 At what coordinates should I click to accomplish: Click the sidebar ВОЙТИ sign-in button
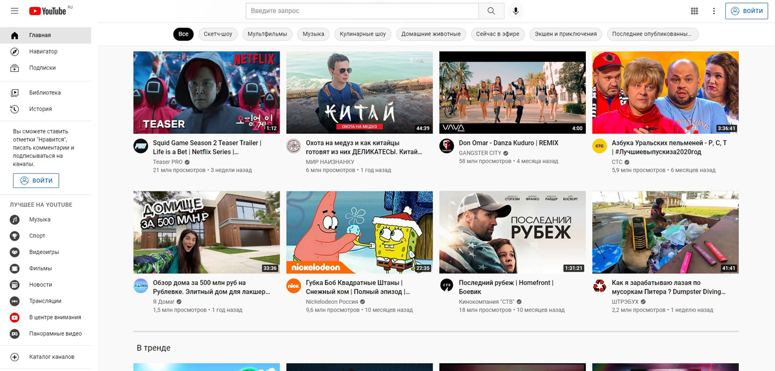36,180
